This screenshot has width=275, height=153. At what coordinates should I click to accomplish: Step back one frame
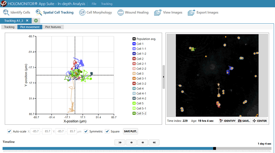coord(131,143)
